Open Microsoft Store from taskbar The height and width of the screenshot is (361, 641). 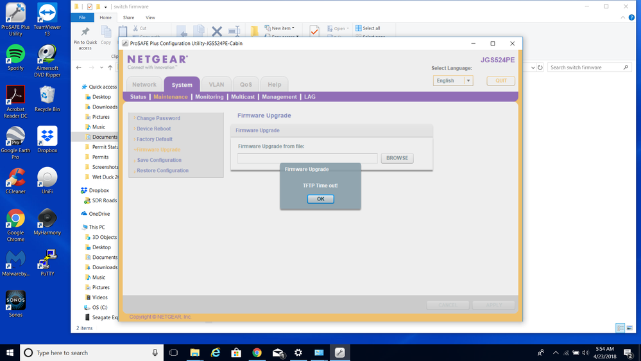click(236, 353)
